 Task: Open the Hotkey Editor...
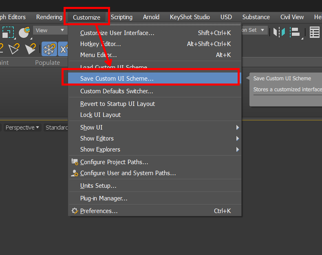[x=155, y=44]
